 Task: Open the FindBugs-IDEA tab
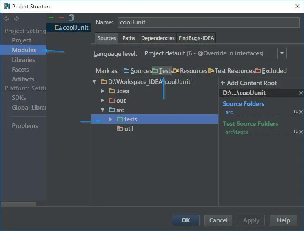coord(196,38)
